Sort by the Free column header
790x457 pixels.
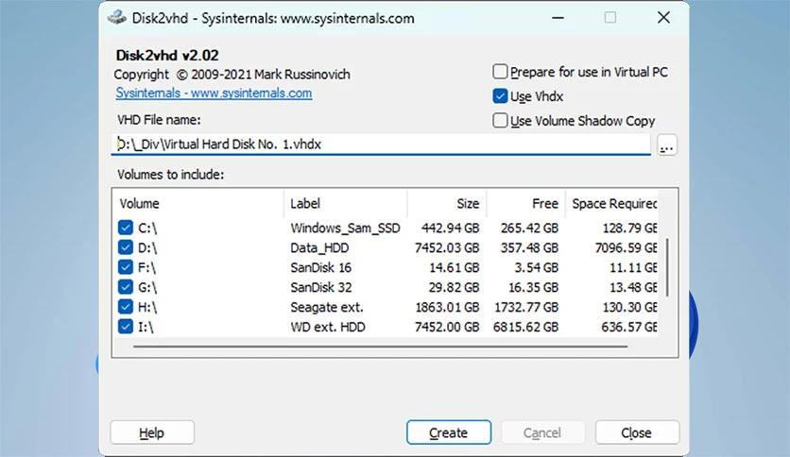pyautogui.click(x=526, y=203)
